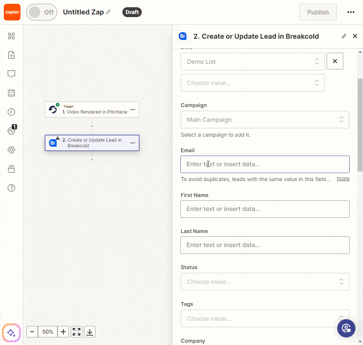Open the calendar schedule sidebar icon

pyautogui.click(x=11, y=93)
